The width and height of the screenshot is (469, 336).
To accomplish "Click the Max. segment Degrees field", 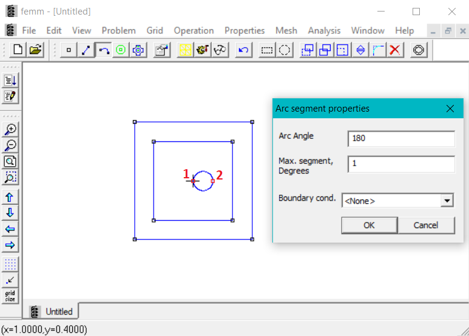I will click(x=401, y=164).
